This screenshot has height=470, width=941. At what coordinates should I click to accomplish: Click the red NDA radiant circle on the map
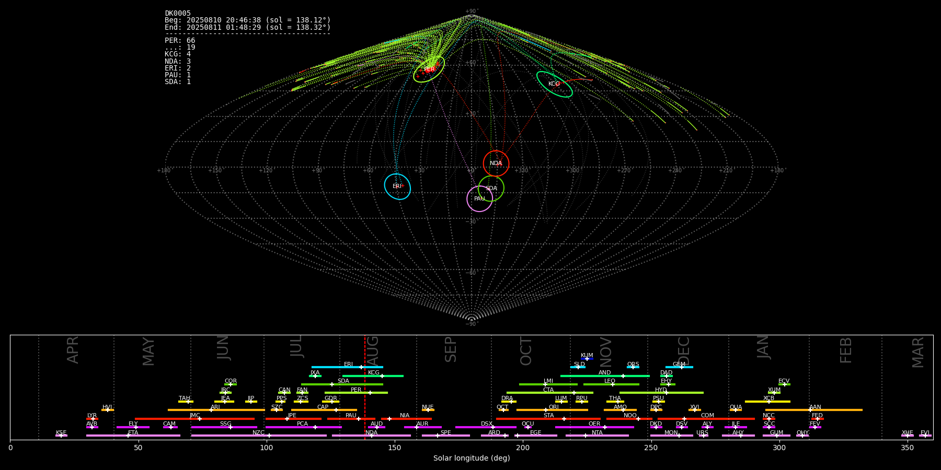point(496,163)
